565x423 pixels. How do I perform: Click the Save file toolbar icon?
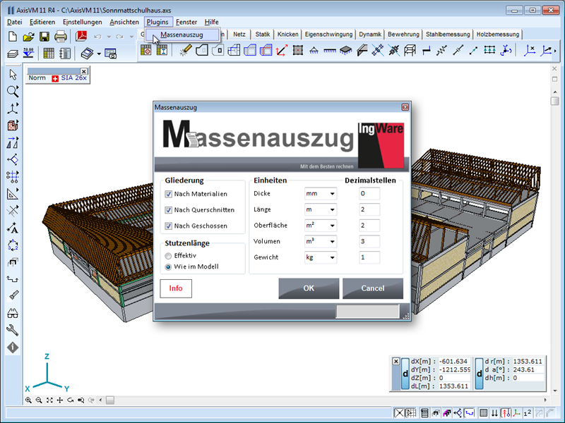point(44,36)
